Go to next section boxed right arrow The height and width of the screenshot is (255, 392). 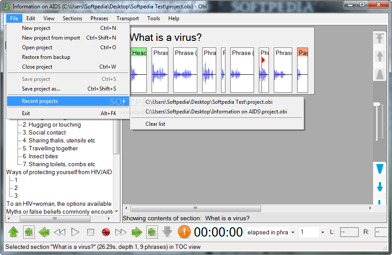pyautogui.click(x=152, y=232)
